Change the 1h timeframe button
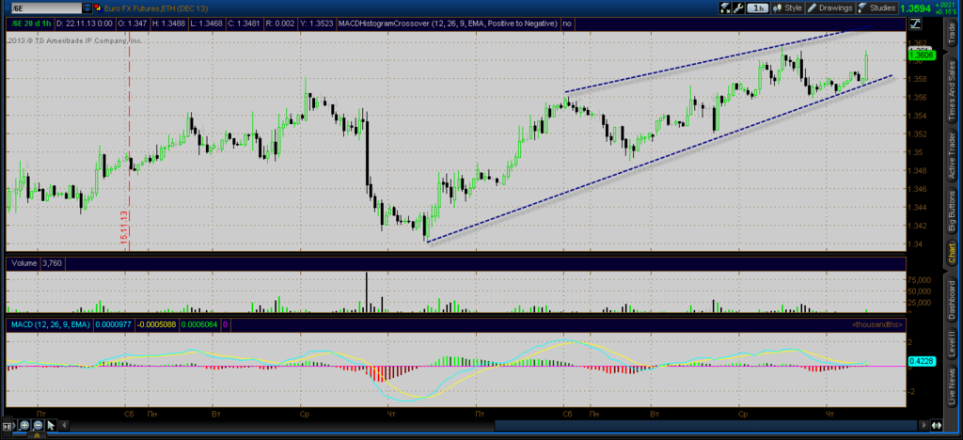963x440 pixels. point(759,8)
